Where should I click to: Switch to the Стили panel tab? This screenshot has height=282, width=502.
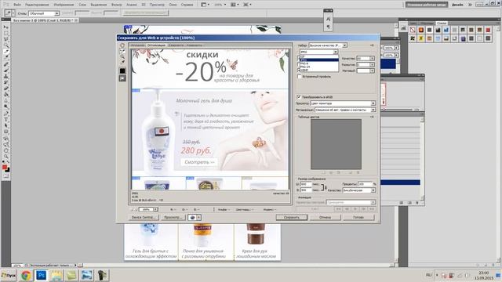click(x=442, y=23)
